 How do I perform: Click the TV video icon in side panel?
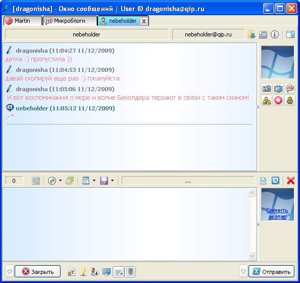pos(278,89)
